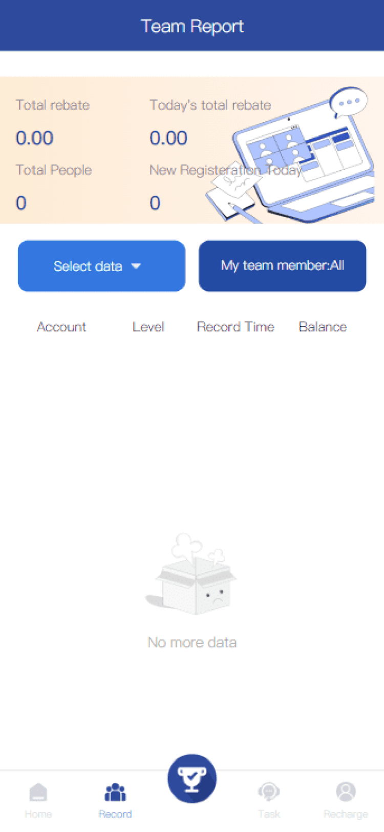The image size is (384, 832).
Task: Switch to the Home tab label
Action: coord(38,814)
